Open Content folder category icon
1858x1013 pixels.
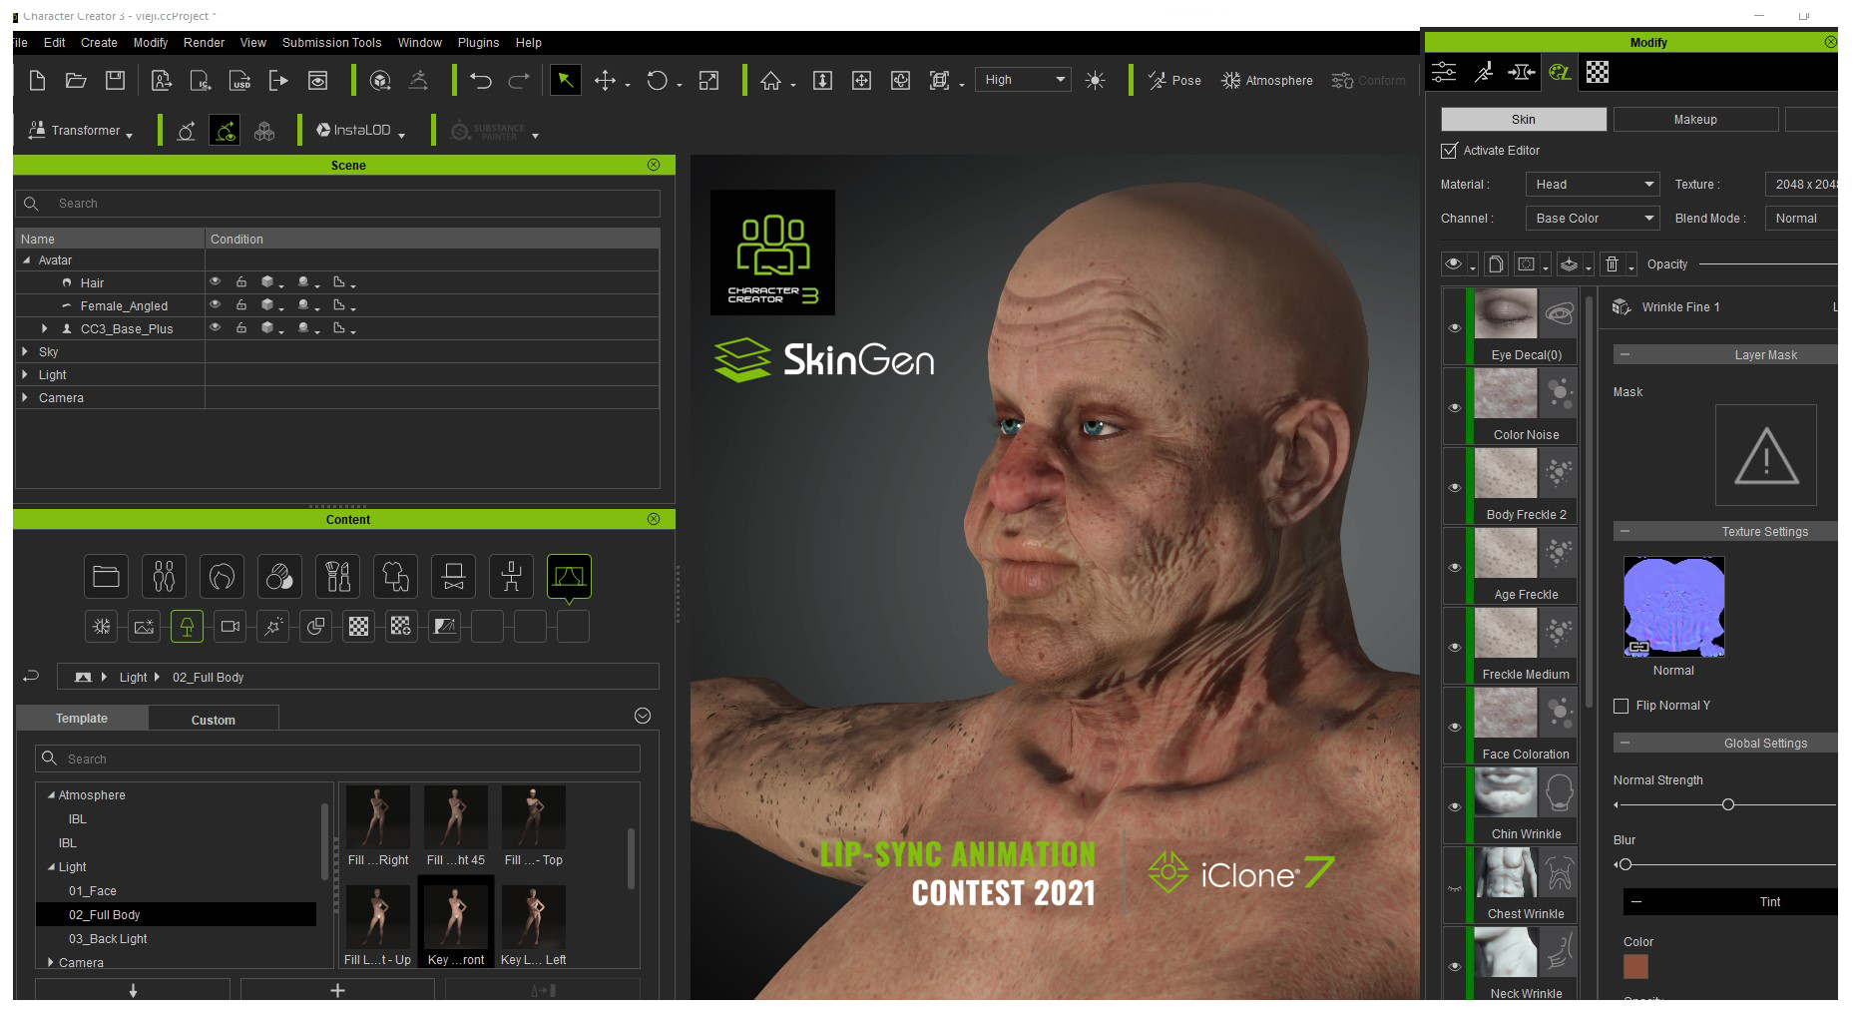[x=106, y=577]
